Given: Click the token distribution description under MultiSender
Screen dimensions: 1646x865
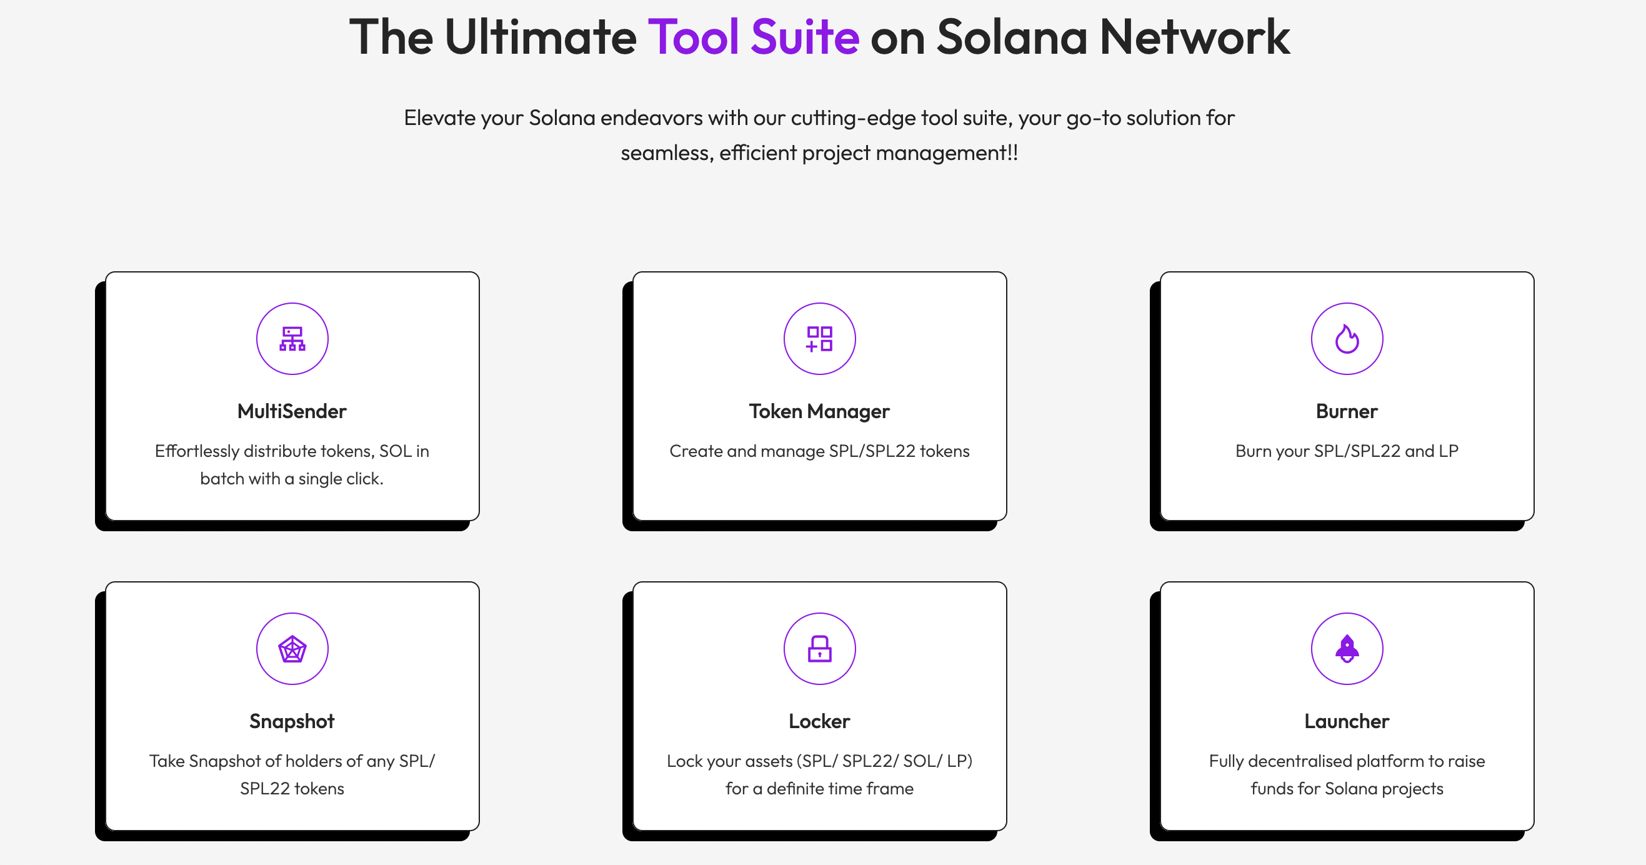Looking at the screenshot, I should pos(292,464).
